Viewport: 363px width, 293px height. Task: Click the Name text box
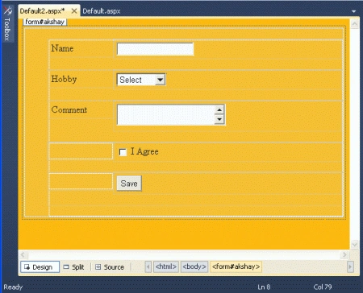click(x=156, y=49)
